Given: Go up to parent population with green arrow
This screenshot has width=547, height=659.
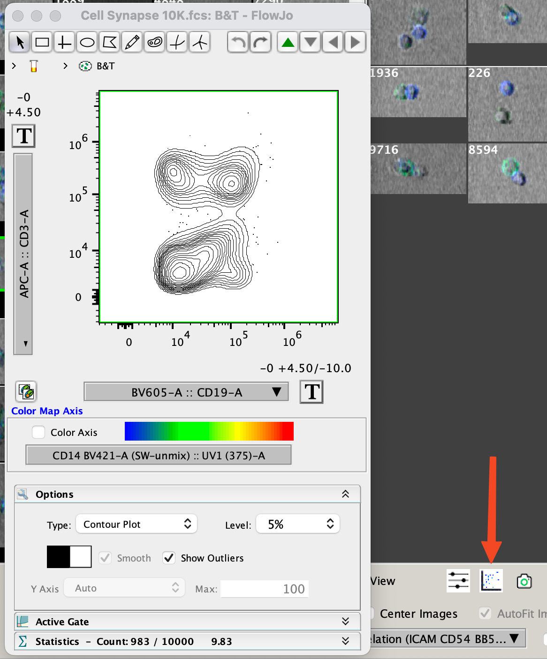Looking at the screenshot, I should [x=288, y=43].
